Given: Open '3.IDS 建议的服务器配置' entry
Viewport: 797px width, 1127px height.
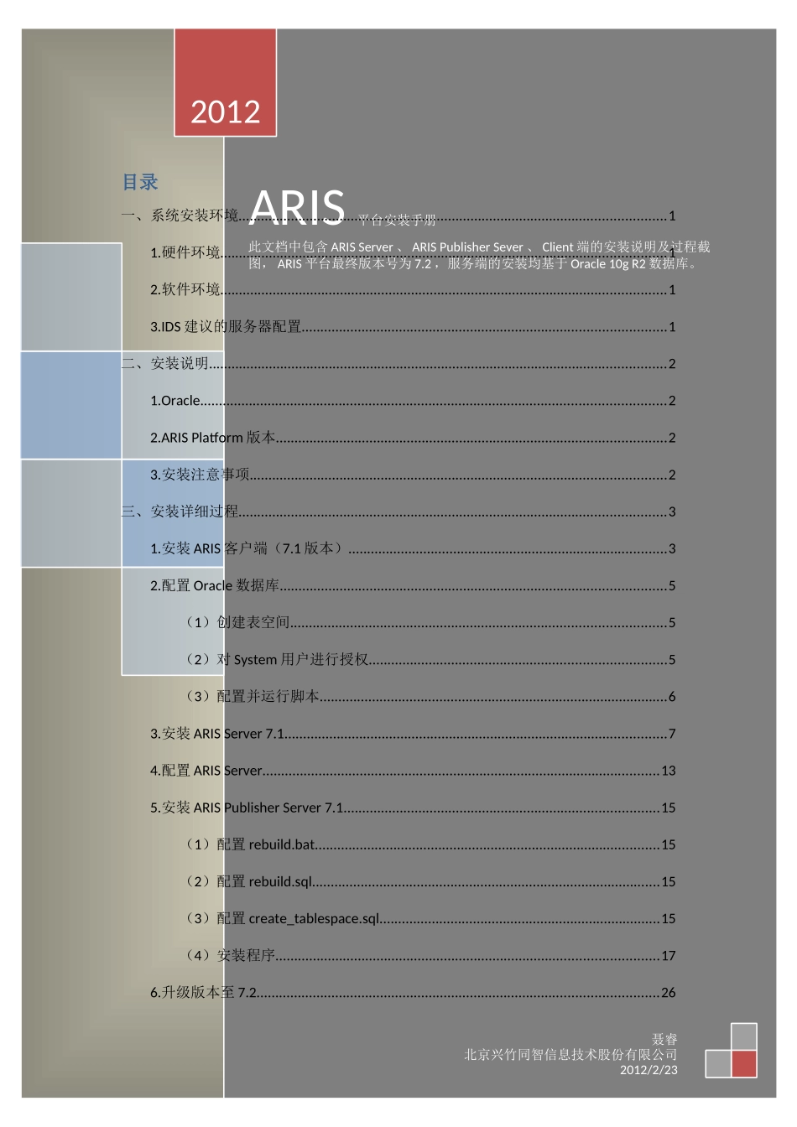Looking at the screenshot, I should (413, 326).
